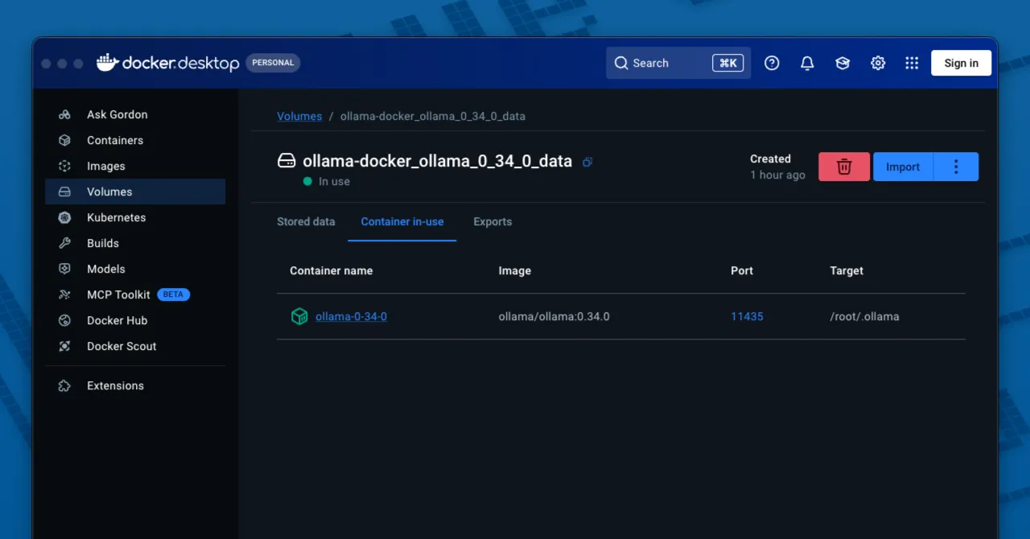Select the Container in-use tab
1030x539 pixels.
pyautogui.click(x=402, y=221)
